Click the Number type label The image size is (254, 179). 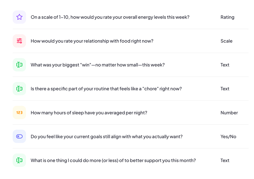pos(229,113)
